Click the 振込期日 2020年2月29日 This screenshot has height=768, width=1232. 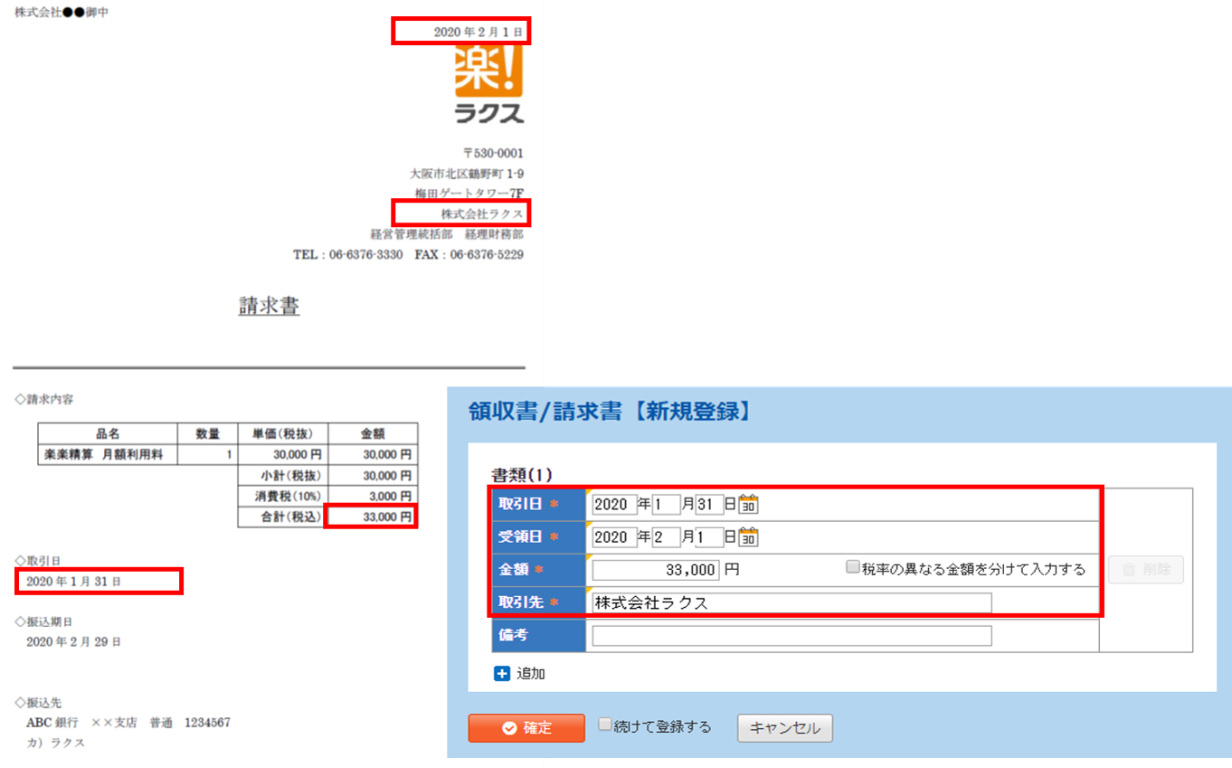coord(74,641)
